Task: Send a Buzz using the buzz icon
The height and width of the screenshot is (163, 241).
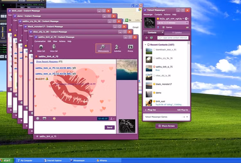Action: coord(54,118)
